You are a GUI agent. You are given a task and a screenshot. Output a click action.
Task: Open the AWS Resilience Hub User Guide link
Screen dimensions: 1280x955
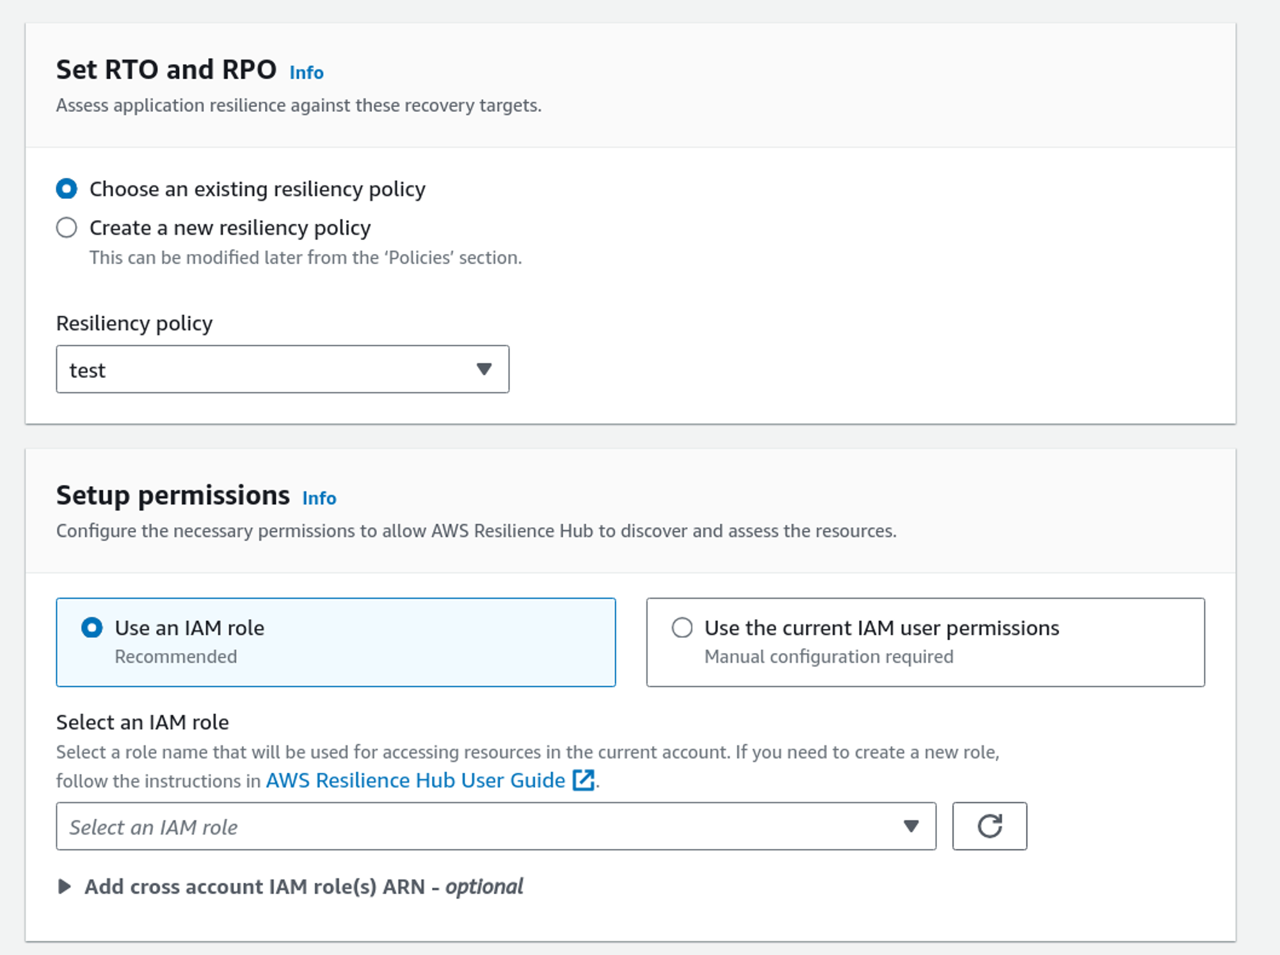[415, 780]
